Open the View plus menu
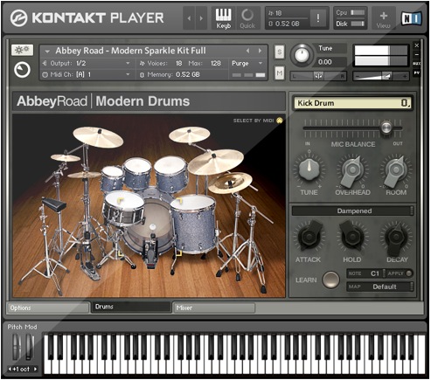431x380 pixels. (384, 18)
